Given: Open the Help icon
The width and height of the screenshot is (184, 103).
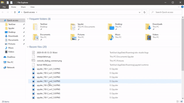Looking at the screenshot, I should point(182,7).
